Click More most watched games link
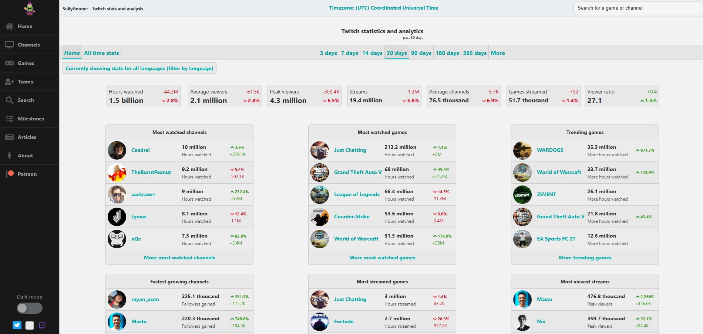This screenshot has width=703, height=334. point(382,258)
